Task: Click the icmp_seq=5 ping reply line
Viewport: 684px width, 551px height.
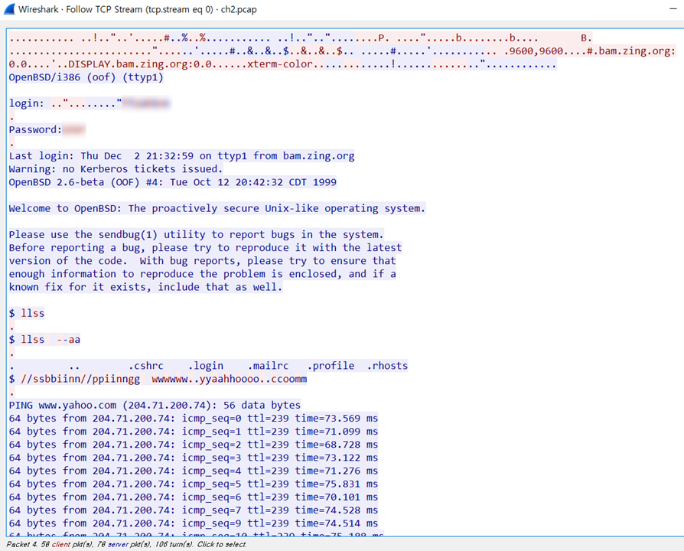Action: (x=194, y=484)
